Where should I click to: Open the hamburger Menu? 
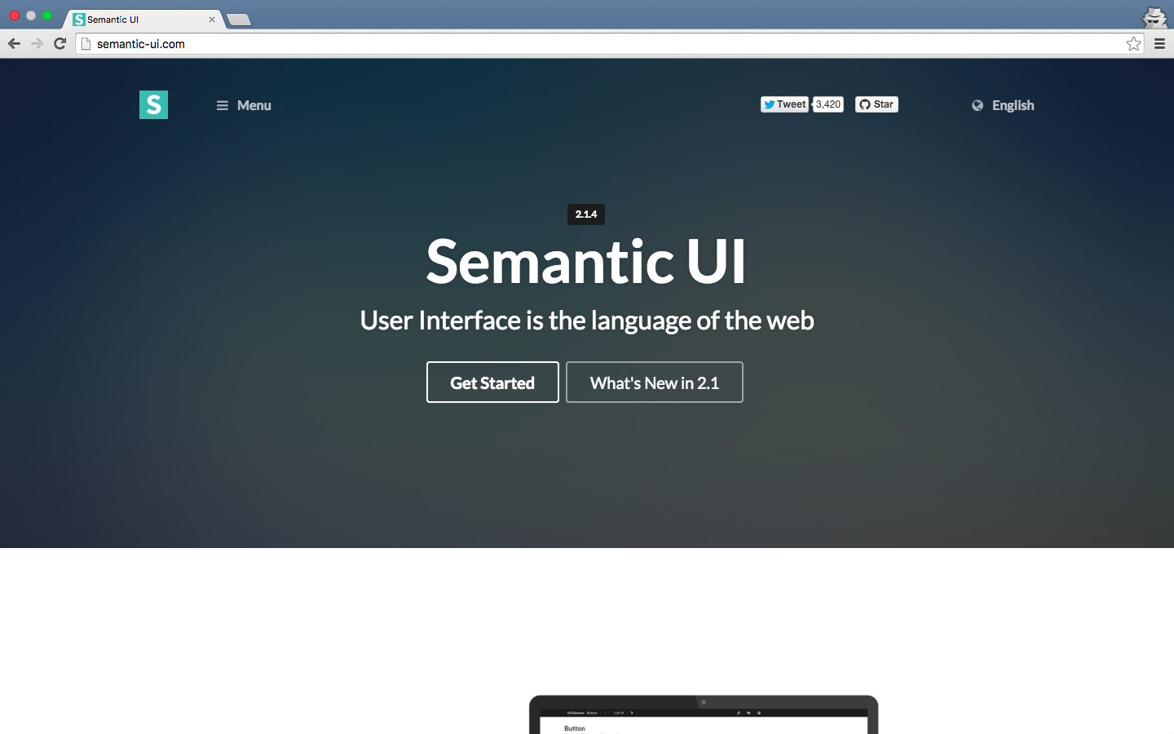pos(244,105)
